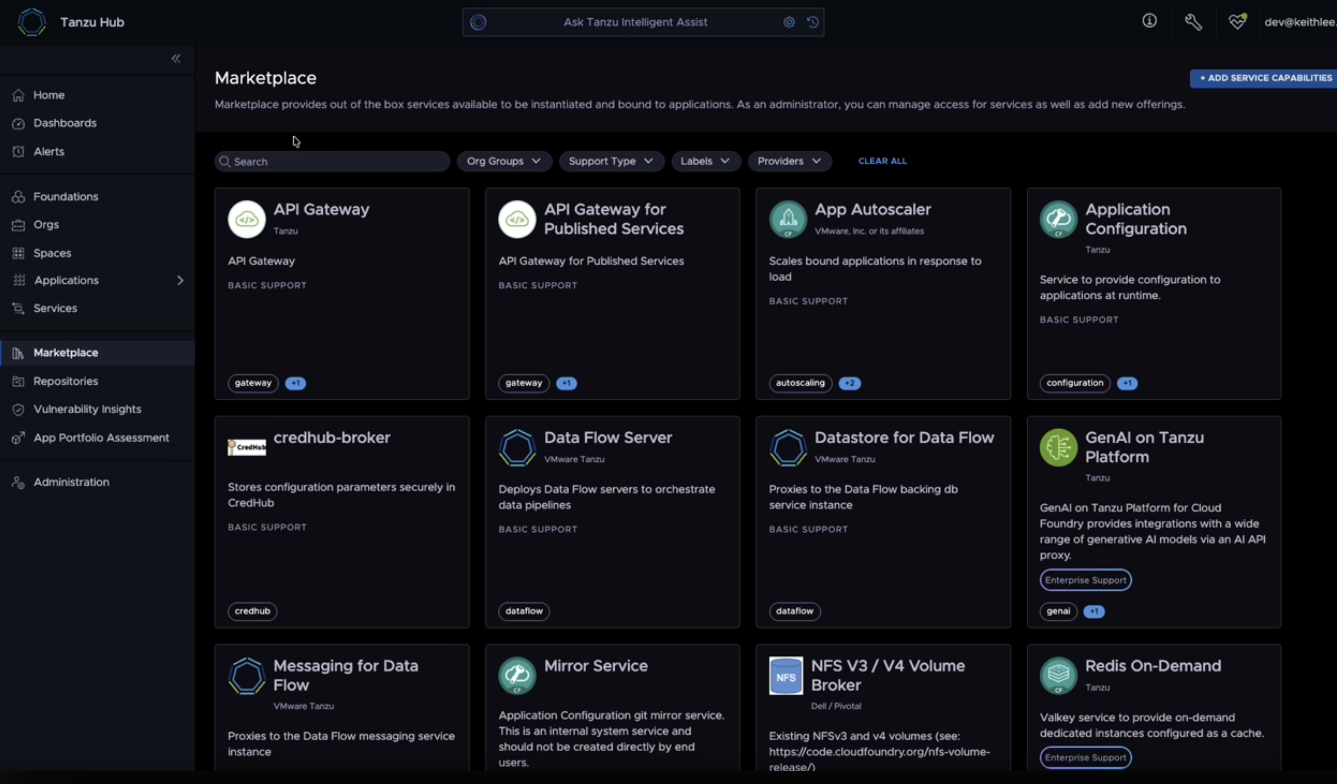Open Intelligent Assist settings gear icon
The height and width of the screenshot is (784, 1337).
[789, 22]
